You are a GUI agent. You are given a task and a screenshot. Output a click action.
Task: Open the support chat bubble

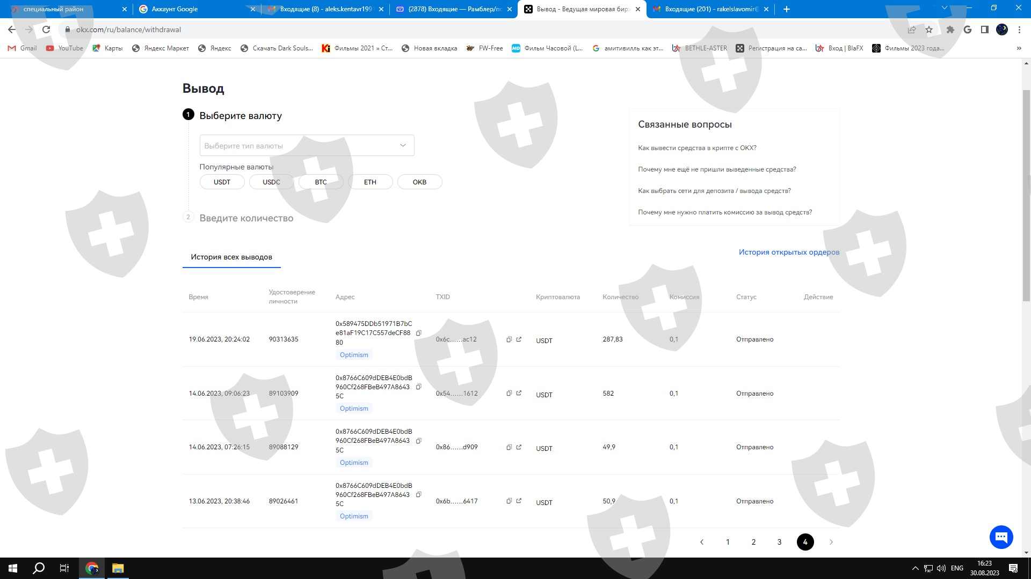(1001, 537)
